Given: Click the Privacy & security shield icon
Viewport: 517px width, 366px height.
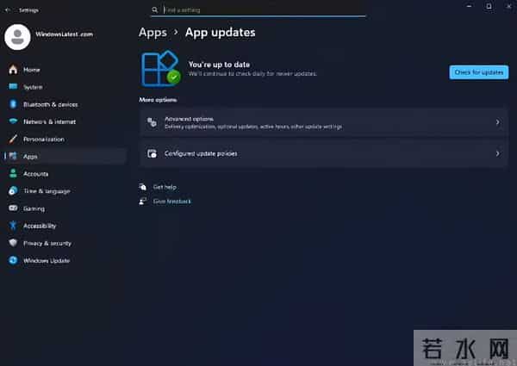Looking at the screenshot, I should (x=13, y=243).
